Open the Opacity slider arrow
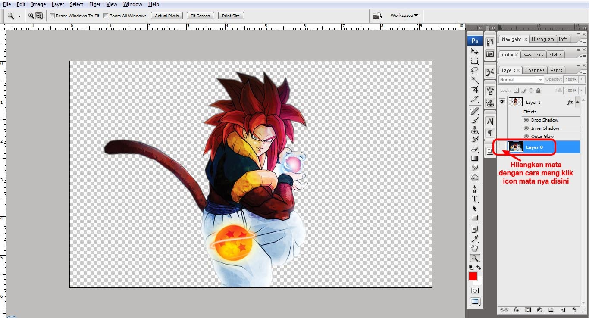This screenshot has height=318, width=589. click(x=582, y=79)
